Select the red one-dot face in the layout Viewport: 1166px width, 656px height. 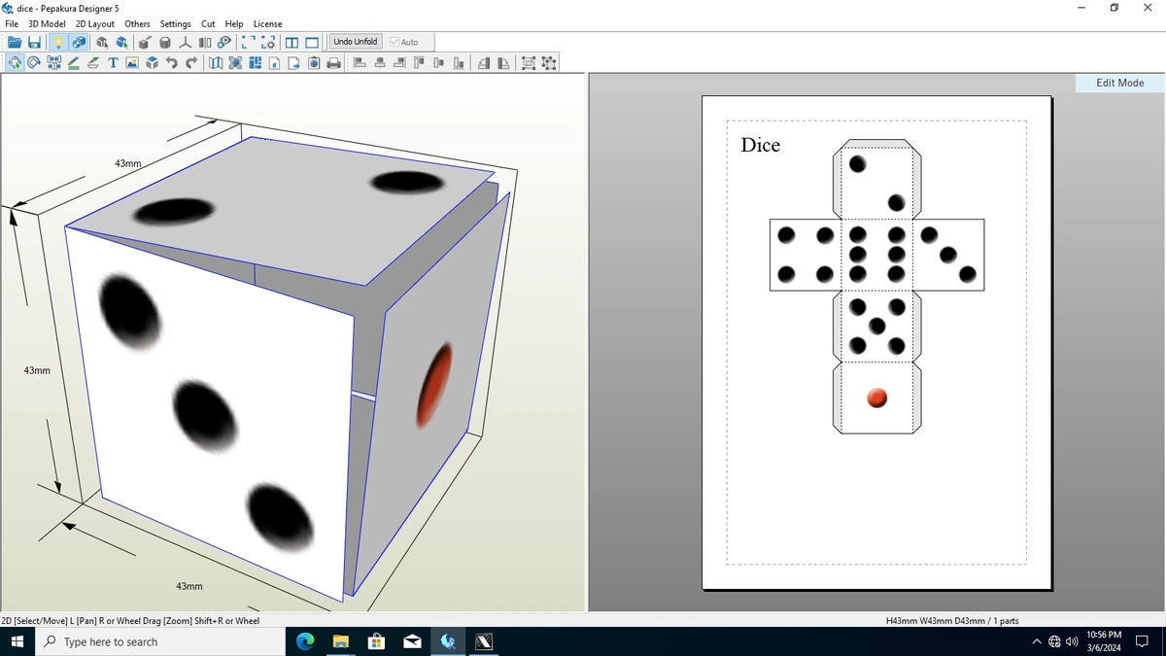coord(876,397)
